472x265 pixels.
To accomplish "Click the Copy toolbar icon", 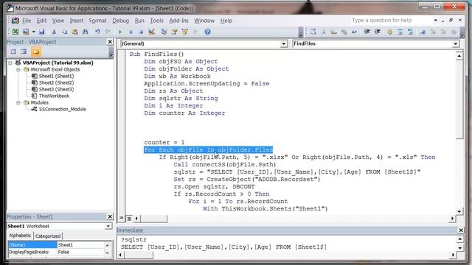I will pyautogui.click(x=64, y=32).
